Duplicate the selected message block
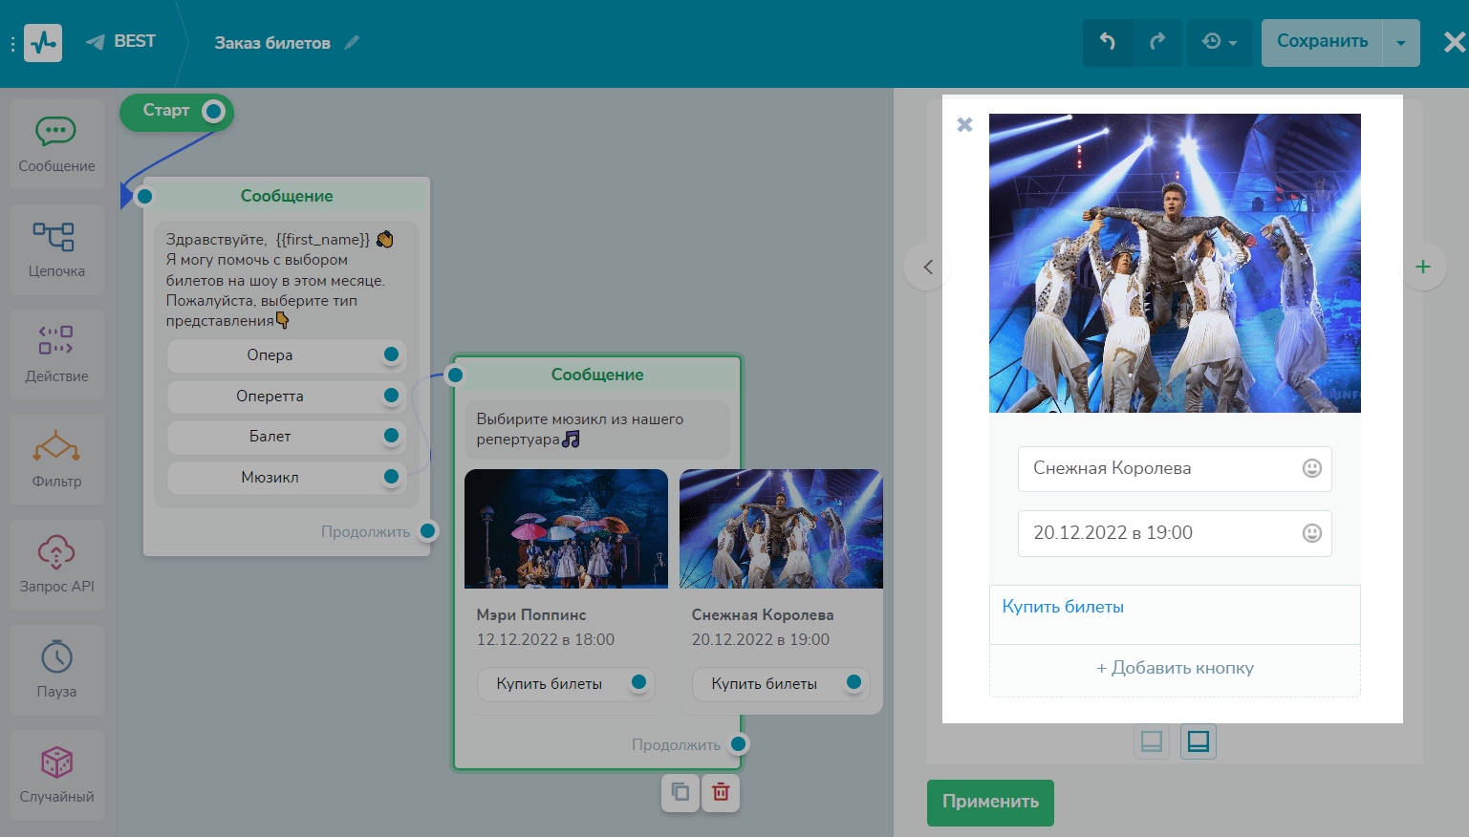The image size is (1469, 837). (680, 792)
